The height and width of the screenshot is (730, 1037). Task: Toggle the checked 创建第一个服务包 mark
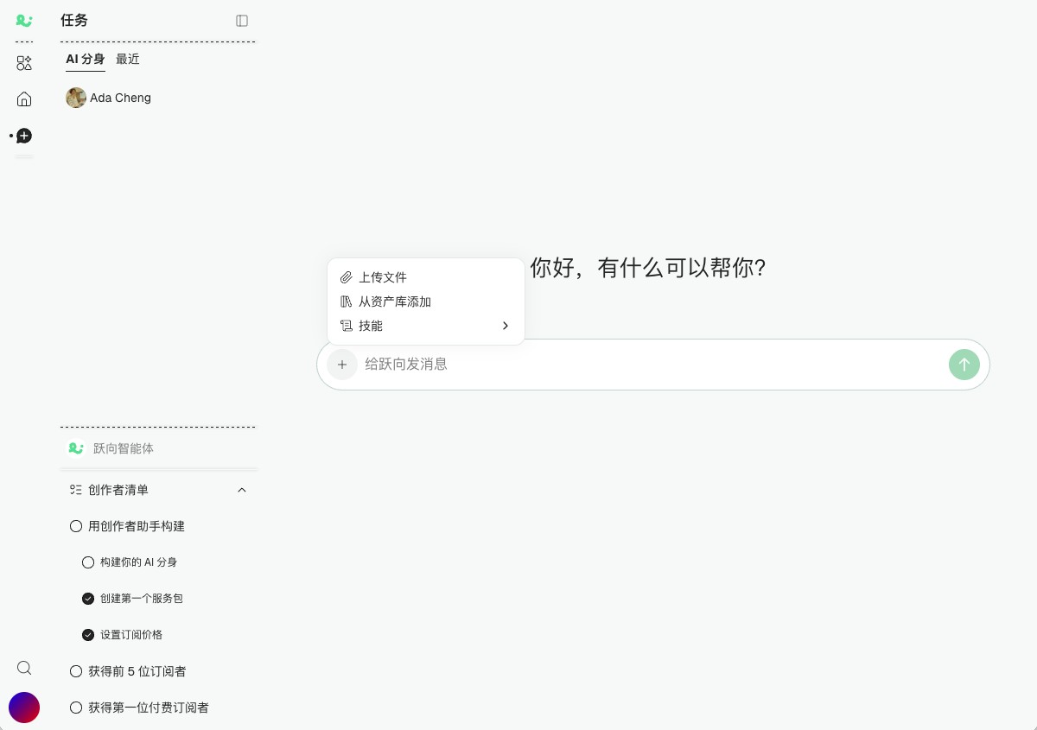coord(88,599)
